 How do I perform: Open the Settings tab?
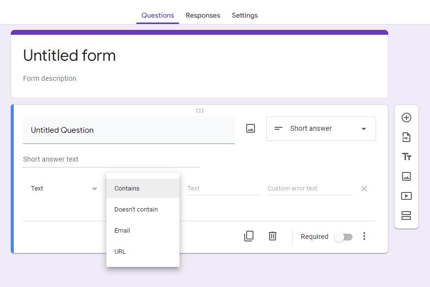coord(245,15)
